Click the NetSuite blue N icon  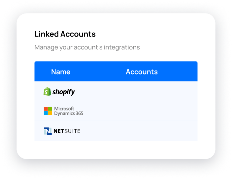coord(48,131)
